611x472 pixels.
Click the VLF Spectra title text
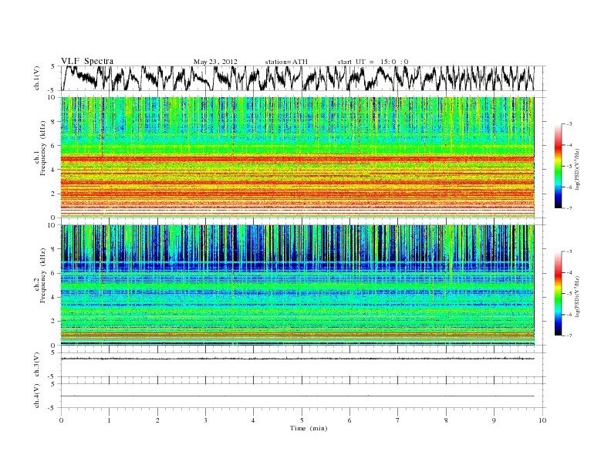[x=87, y=61]
